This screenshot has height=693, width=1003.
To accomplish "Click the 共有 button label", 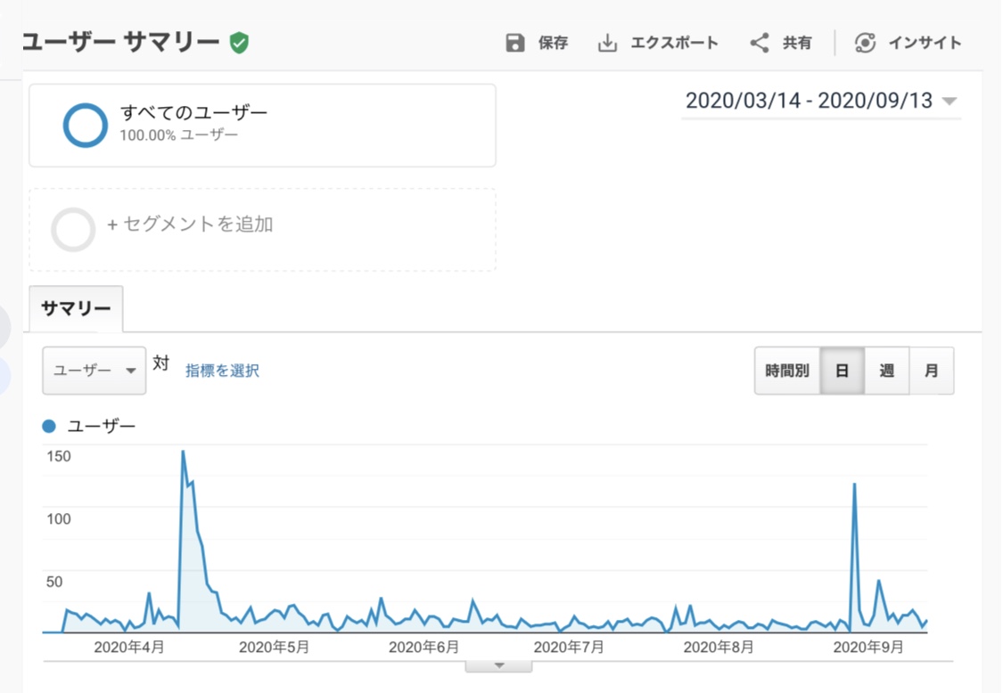I will coord(797,43).
